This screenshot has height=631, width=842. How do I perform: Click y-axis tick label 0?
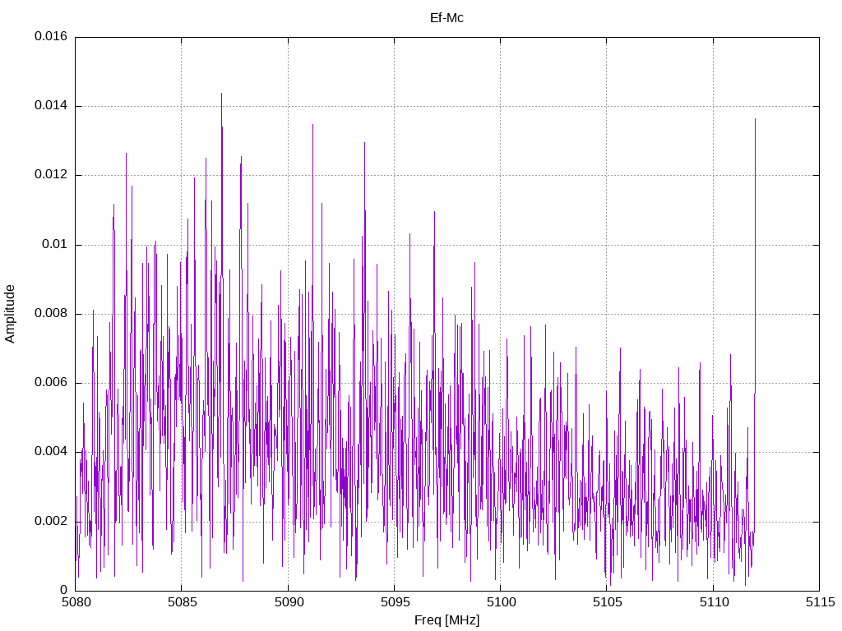pos(64,590)
